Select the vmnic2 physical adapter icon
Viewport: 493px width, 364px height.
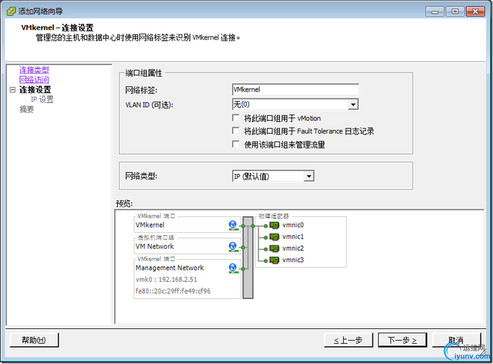(x=274, y=248)
